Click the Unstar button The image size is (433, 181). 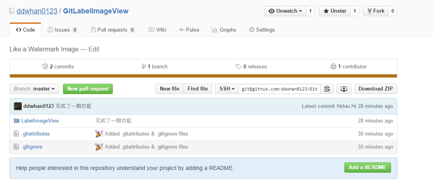(x=335, y=11)
